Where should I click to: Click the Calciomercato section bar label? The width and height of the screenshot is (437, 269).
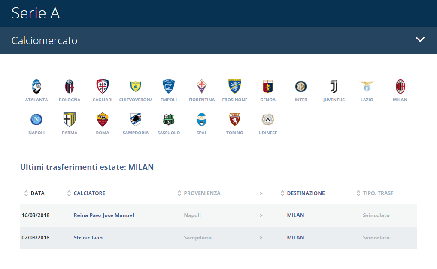(x=44, y=41)
